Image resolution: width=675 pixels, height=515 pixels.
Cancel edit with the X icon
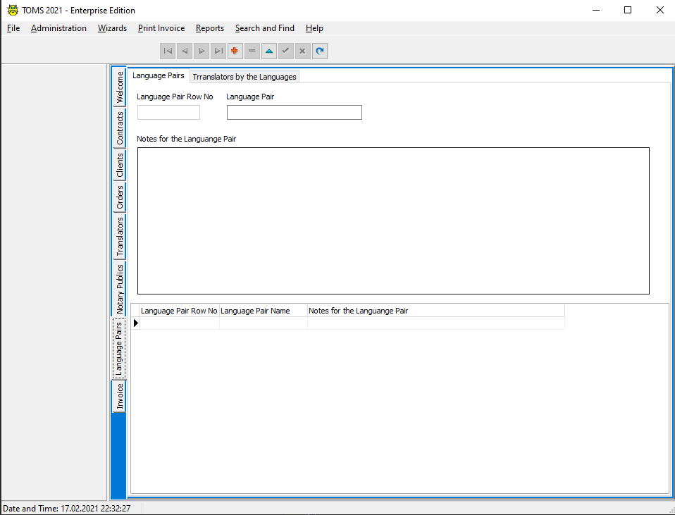coord(302,51)
